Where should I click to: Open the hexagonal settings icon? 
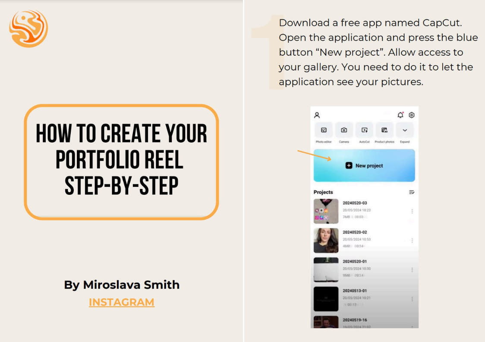tap(412, 115)
